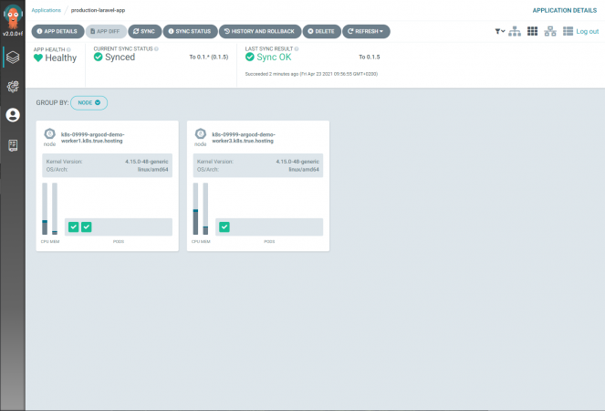Click the 'Succeeded 2 minutes ago' timestamp
This screenshot has height=411, width=605.
click(x=311, y=74)
